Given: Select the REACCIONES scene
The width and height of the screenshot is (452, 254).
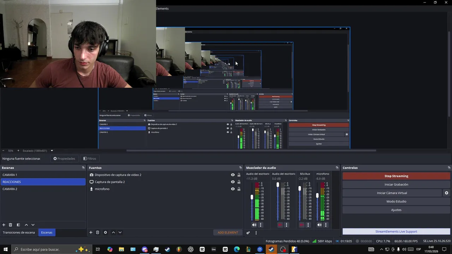Looking at the screenshot, I should (x=43, y=182).
